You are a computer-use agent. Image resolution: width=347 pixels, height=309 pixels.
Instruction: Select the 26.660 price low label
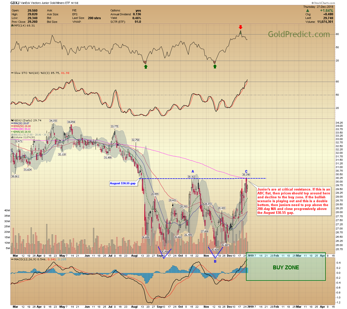point(178,237)
